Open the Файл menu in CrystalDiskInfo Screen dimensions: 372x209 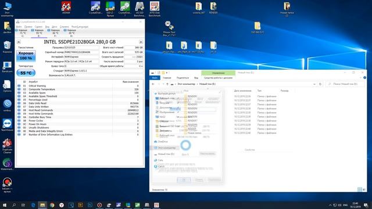[19, 27]
